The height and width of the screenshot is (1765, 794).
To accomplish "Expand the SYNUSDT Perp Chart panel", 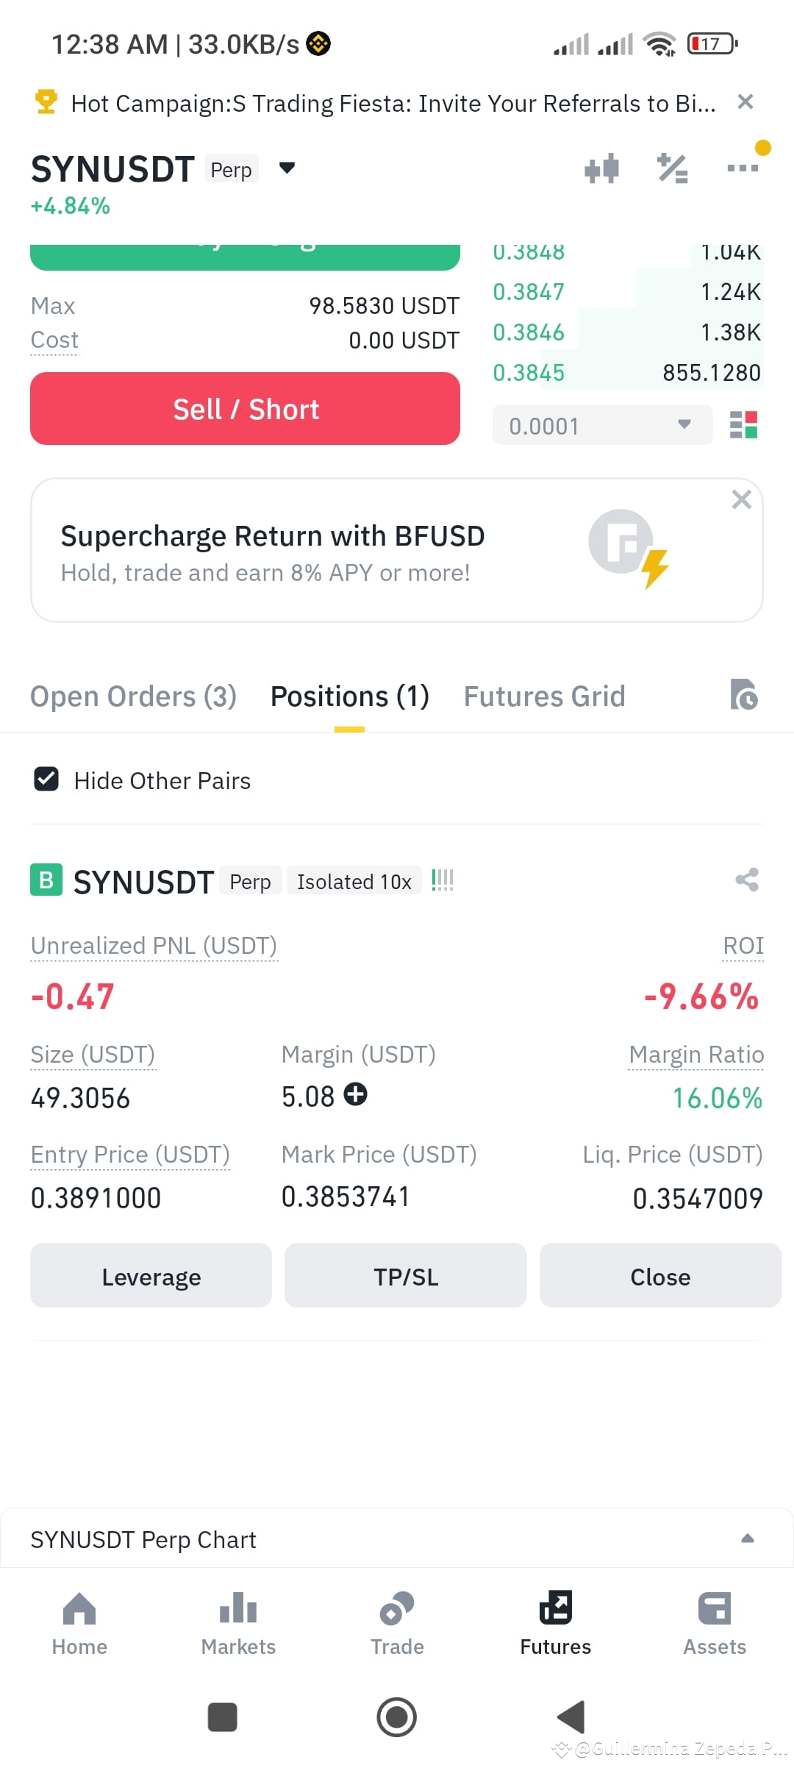I will tap(748, 1538).
